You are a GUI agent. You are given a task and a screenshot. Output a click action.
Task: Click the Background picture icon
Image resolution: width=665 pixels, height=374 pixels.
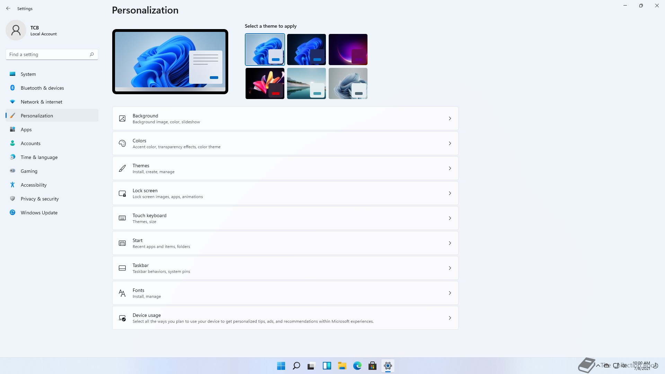[122, 118]
